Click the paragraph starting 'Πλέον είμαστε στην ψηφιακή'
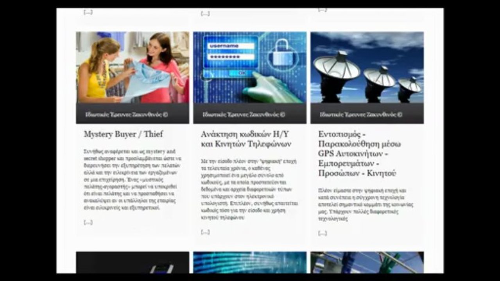This screenshot has height=281, width=500. [x=366, y=205]
